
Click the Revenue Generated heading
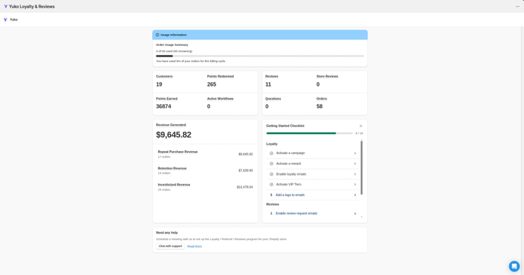click(170, 125)
